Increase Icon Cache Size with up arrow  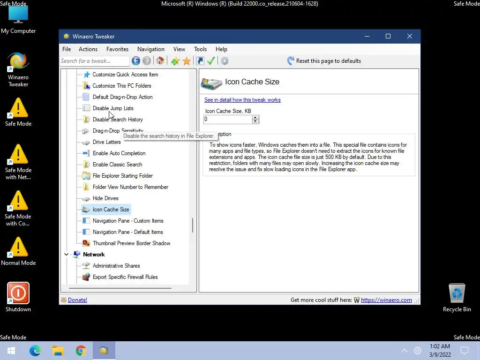(255, 117)
